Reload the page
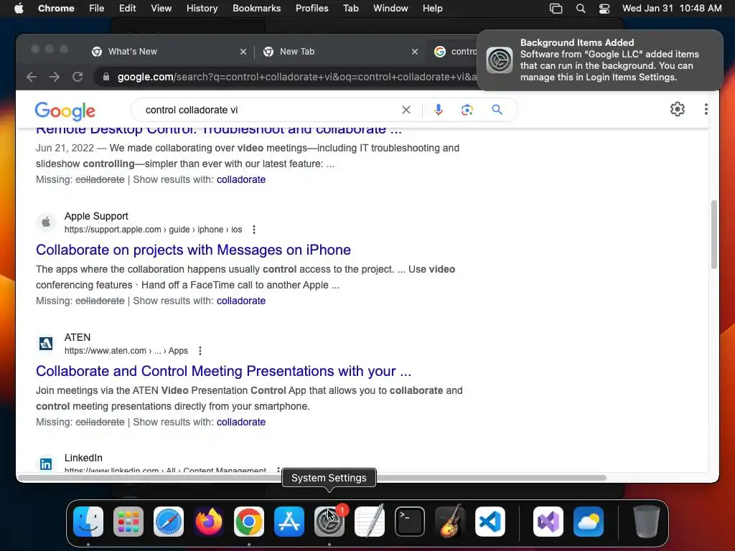The width and height of the screenshot is (735, 551). 78,77
